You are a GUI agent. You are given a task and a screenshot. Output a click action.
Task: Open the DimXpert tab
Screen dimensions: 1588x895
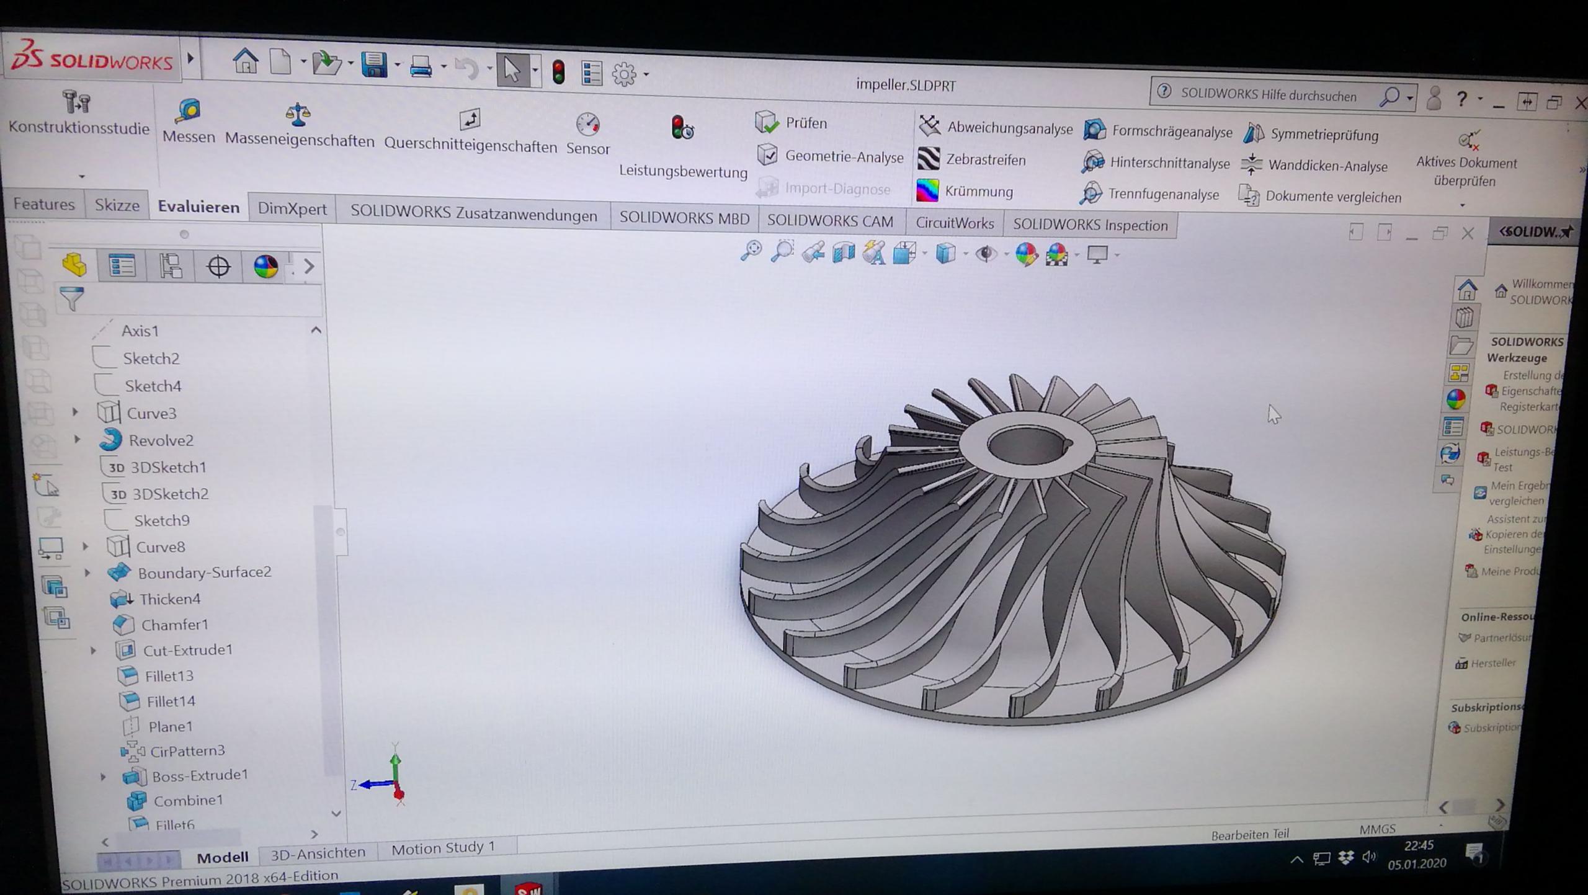click(x=292, y=208)
